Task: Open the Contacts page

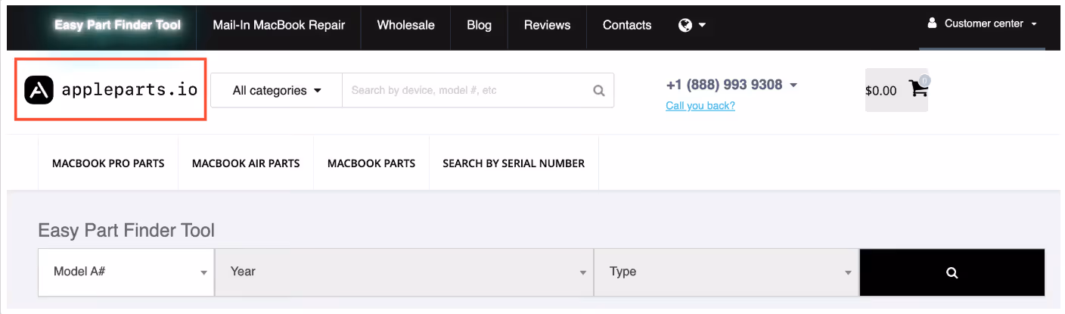Action: [627, 25]
